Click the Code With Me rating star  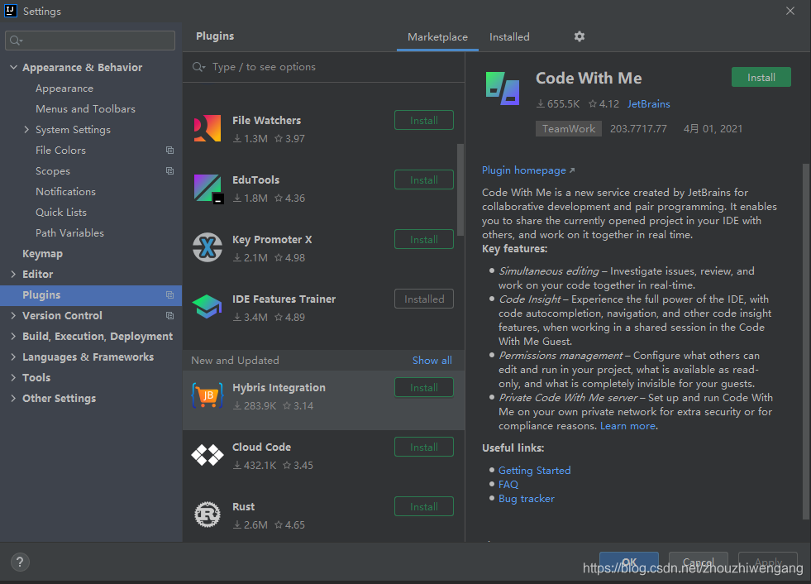click(x=593, y=104)
